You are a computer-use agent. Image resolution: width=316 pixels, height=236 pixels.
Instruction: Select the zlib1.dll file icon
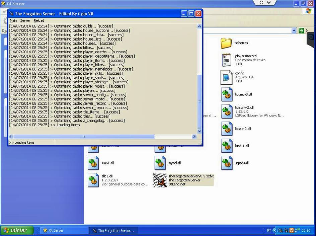[93, 180]
